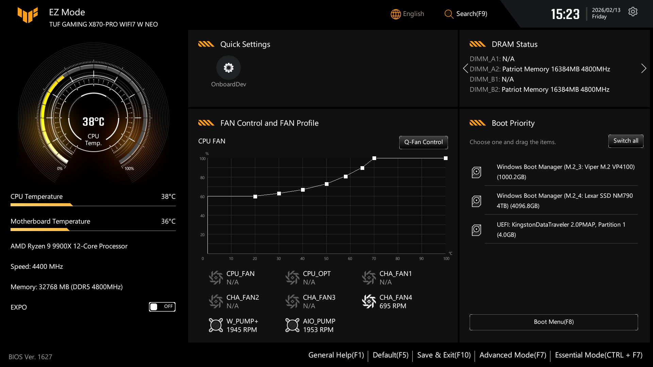
Task: Open Q-Fan Control
Action: (423, 142)
